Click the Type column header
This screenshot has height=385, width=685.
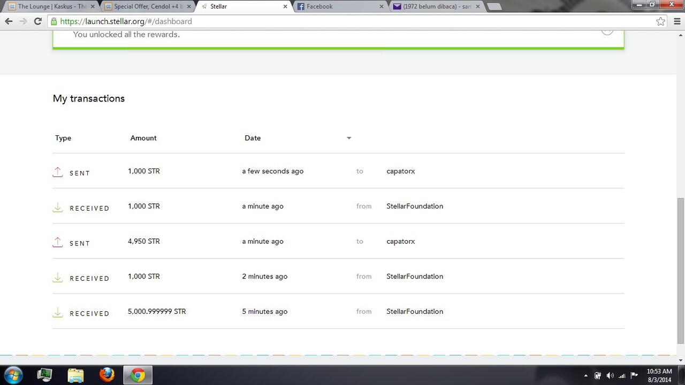click(63, 138)
